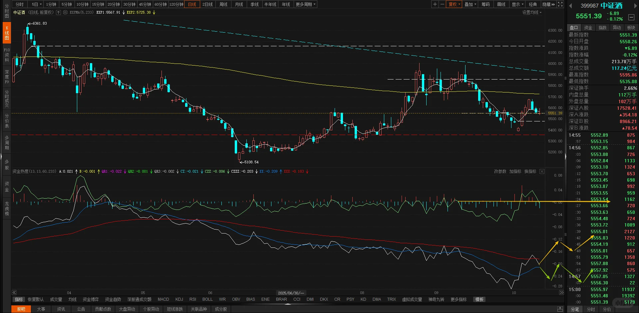Open EXPMA indicator settings gear icon
The width and height of the screenshot is (639, 313).
(65, 12)
